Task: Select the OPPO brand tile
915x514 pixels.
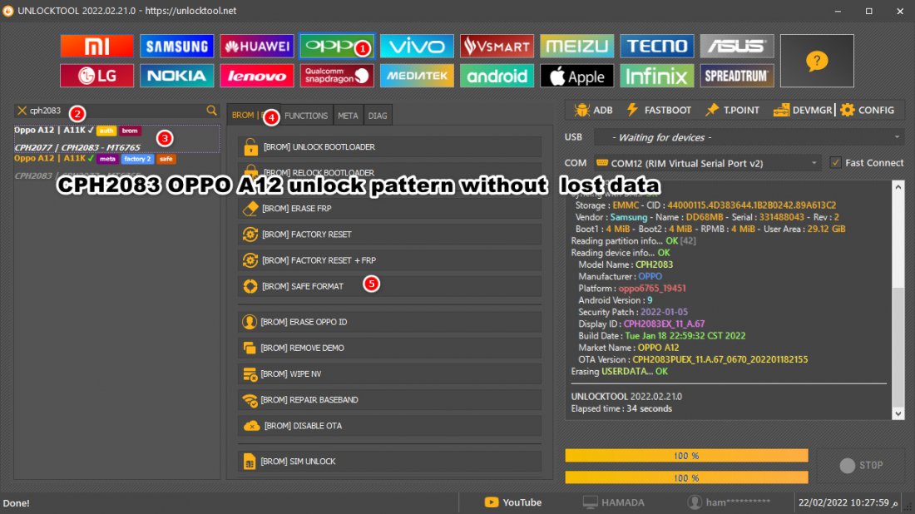Action: 337,46
